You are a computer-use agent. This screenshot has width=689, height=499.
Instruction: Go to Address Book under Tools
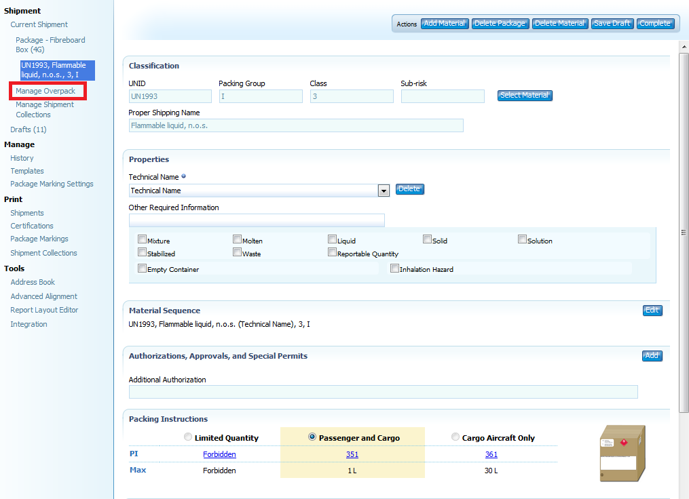(x=33, y=282)
